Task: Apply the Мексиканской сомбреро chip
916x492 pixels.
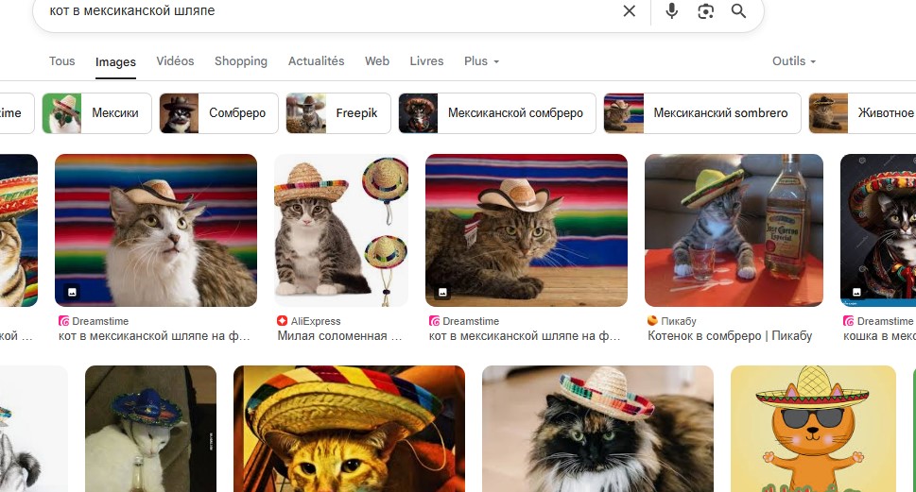Action: [497, 113]
